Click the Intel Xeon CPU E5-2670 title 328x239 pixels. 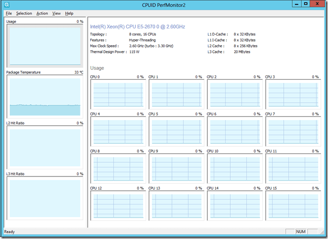click(138, 27)
